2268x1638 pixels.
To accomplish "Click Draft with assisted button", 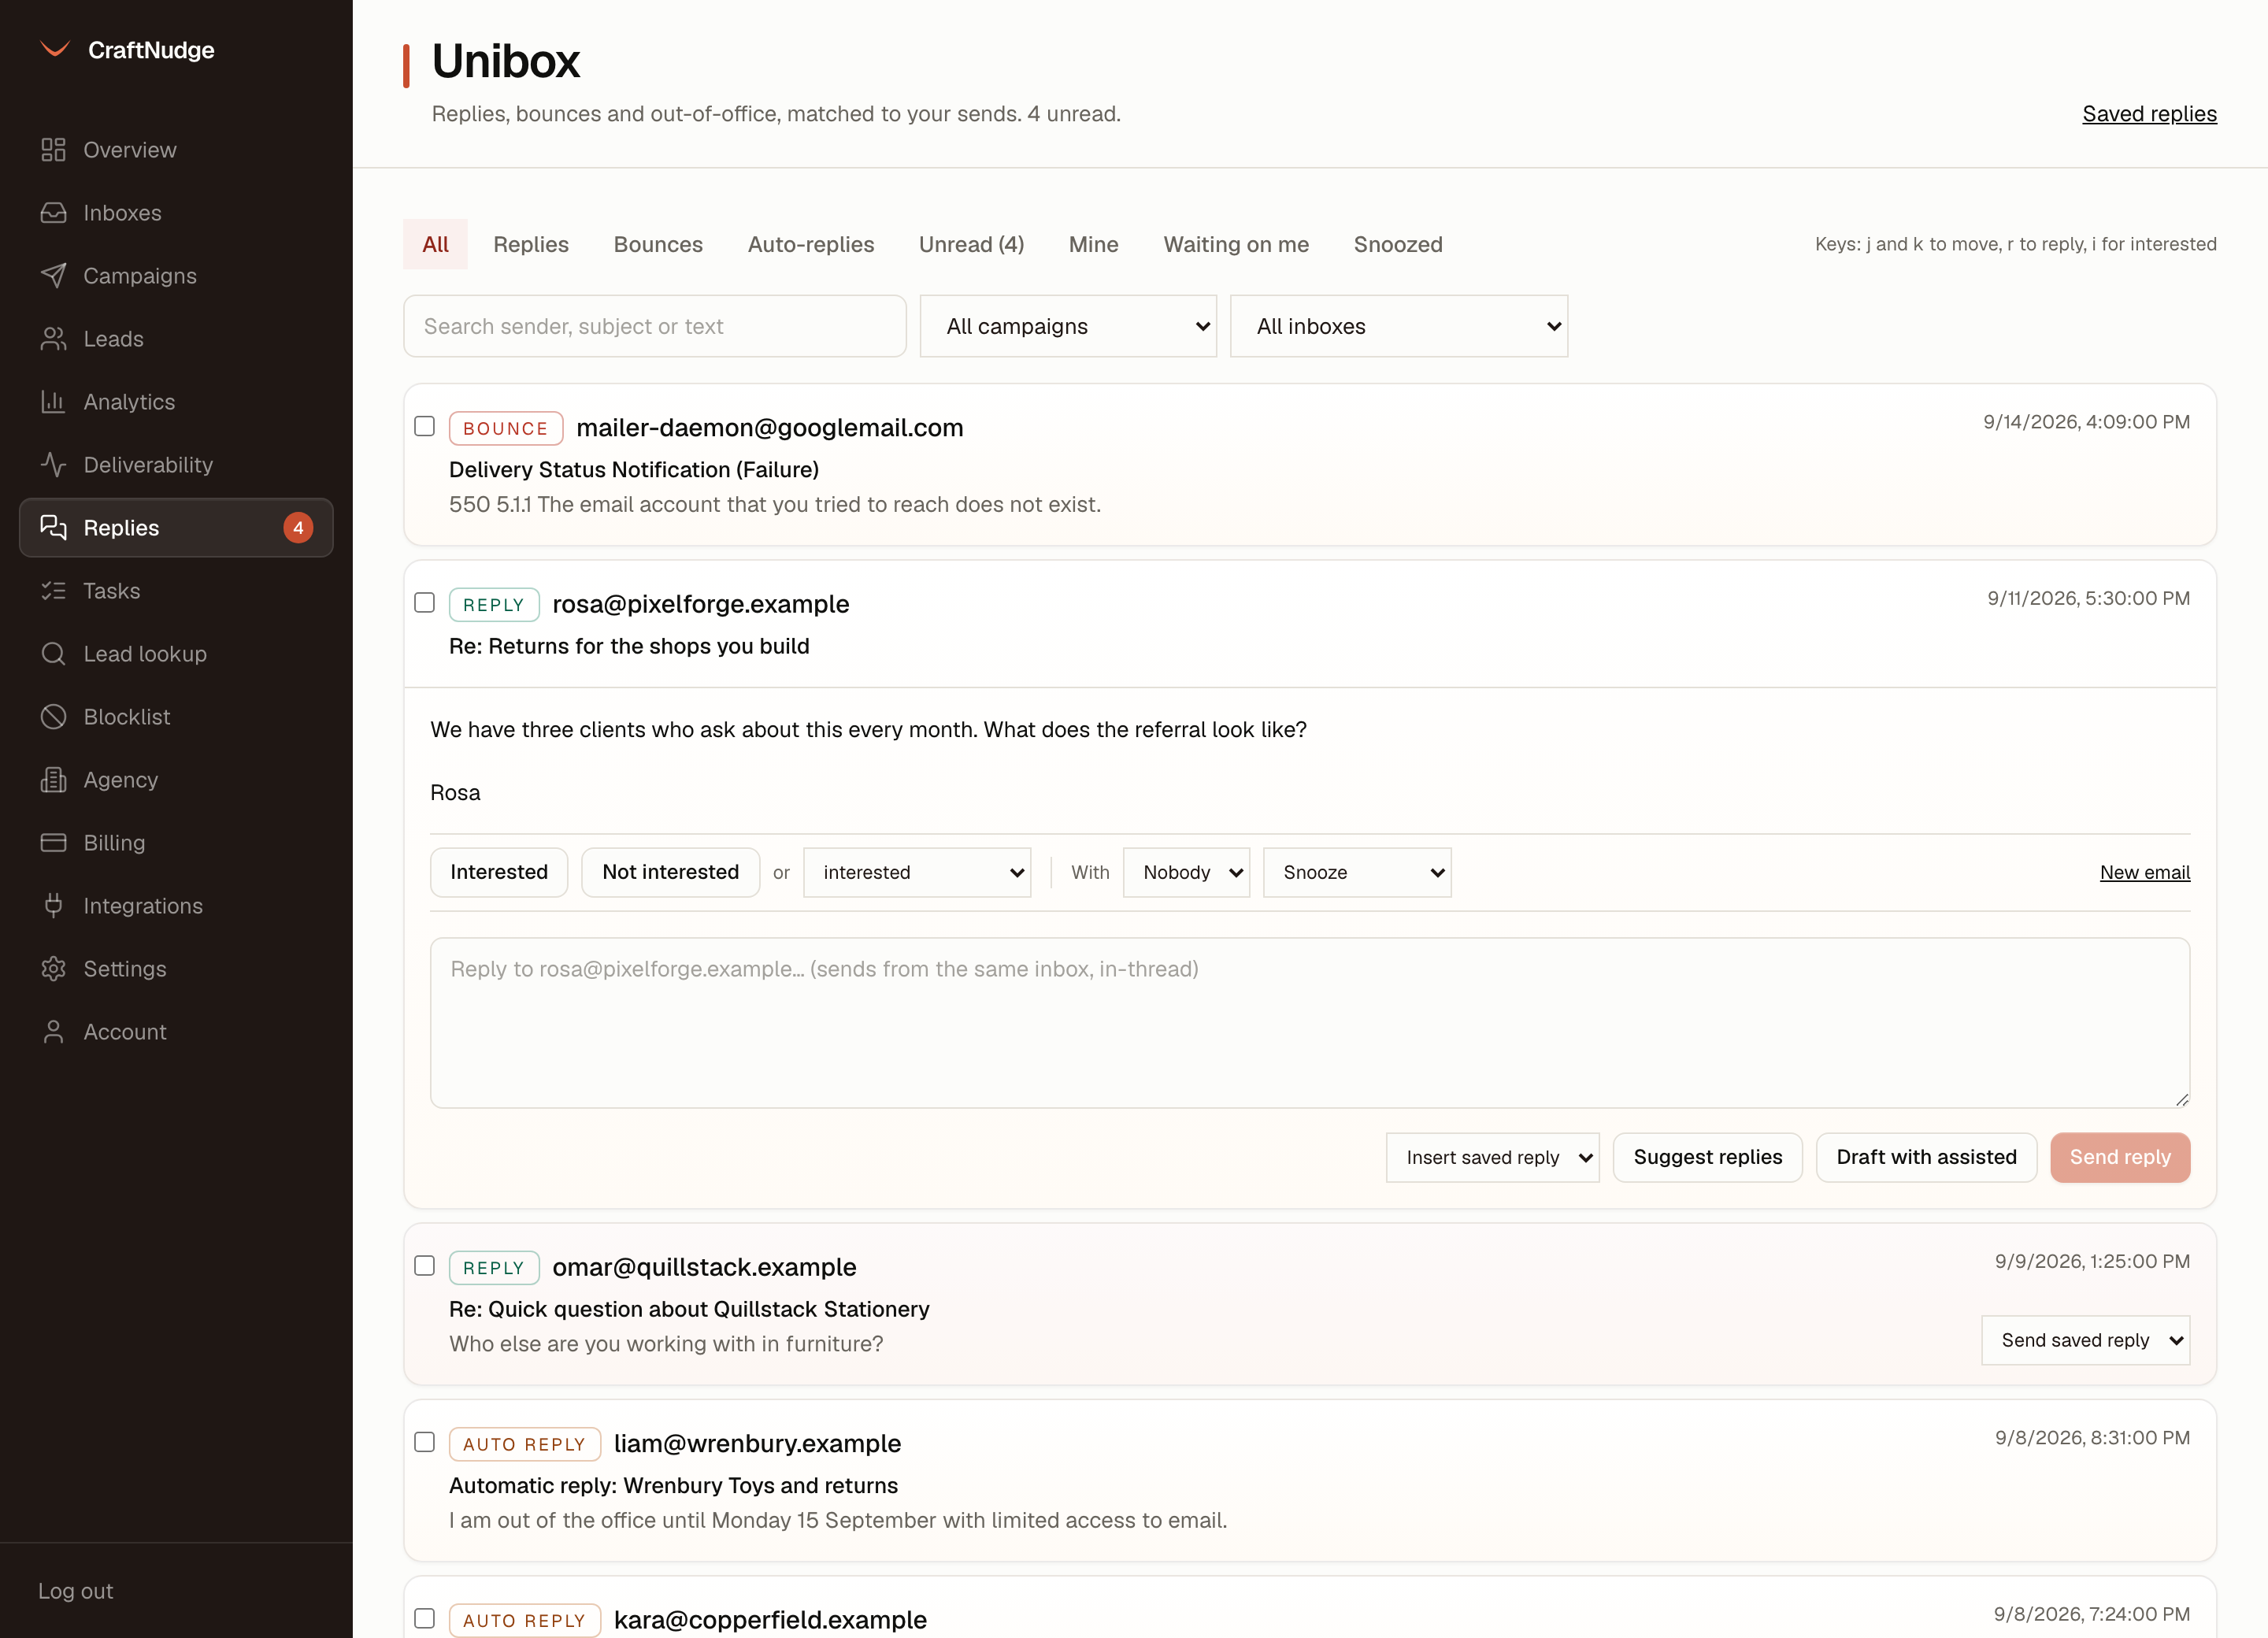I will pos(1926,1157).
